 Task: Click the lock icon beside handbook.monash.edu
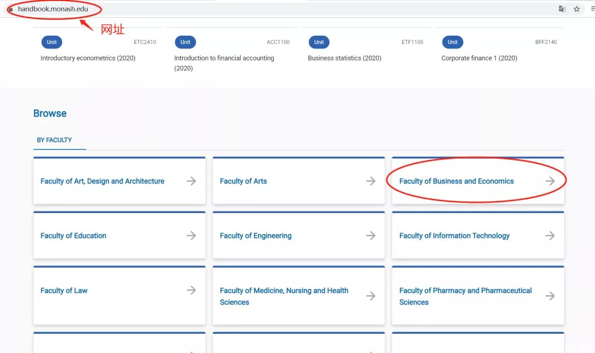[10, 9]
